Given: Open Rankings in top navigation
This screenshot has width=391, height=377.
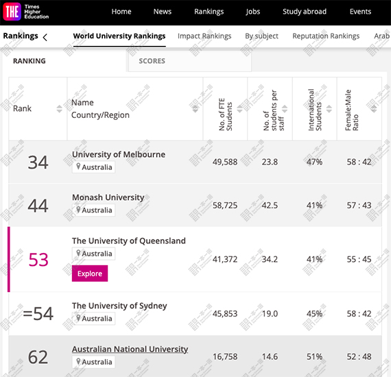Looking at the screenshot, I should click(x=209, y=12).
